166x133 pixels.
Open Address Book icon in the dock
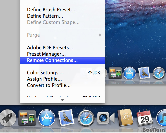tap(125, 118)
